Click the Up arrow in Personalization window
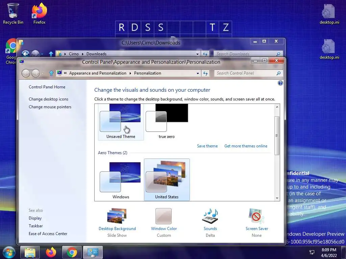The width and height of the screenshot is (346, 259). [51, 73]
